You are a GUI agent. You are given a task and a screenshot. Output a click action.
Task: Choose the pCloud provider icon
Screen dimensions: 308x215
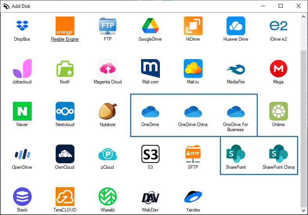pyautogui.click(x=108, y=154)
